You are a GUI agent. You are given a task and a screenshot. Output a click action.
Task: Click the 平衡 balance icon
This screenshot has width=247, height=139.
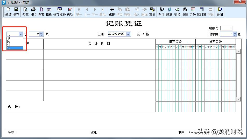tap(210, 12)
